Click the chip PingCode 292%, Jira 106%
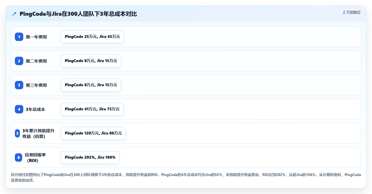Viewport: 372px width, 194px height. (x=90, y=158)
